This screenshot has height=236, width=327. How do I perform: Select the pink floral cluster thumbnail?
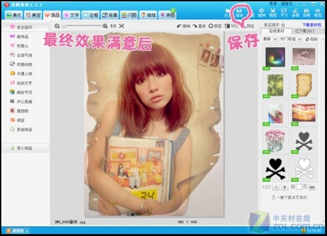click(275, 141)
